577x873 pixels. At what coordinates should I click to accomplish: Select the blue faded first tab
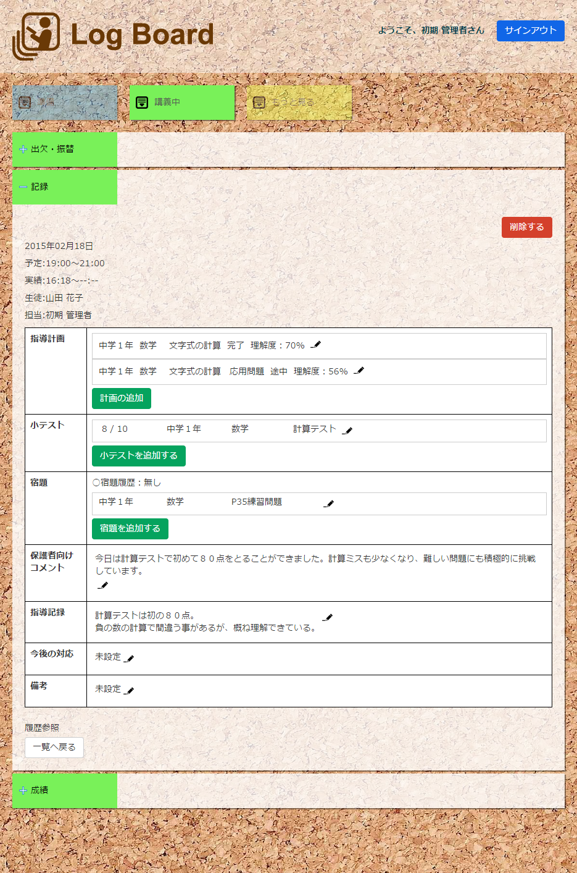click(x=64, y=102)
